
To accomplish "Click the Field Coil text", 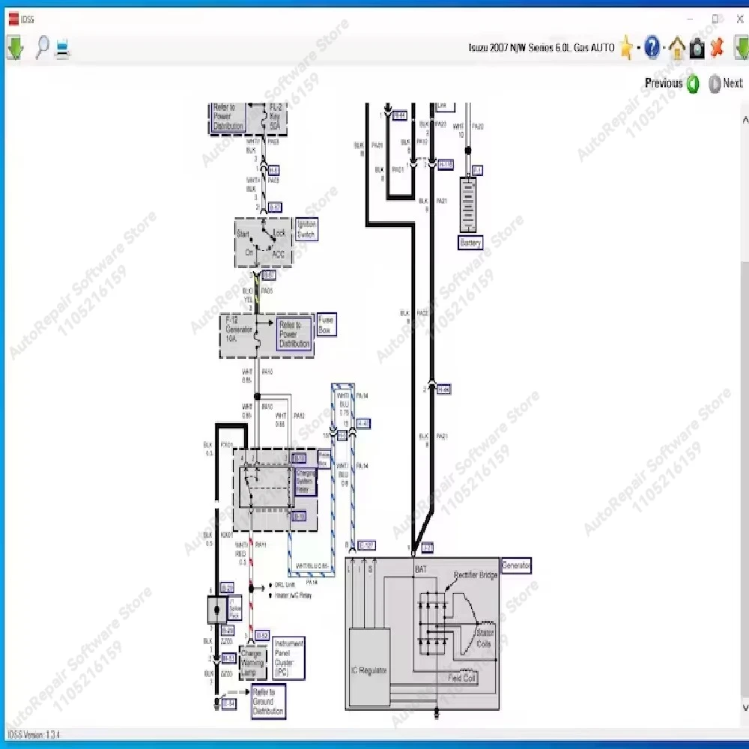I will 461,678.
